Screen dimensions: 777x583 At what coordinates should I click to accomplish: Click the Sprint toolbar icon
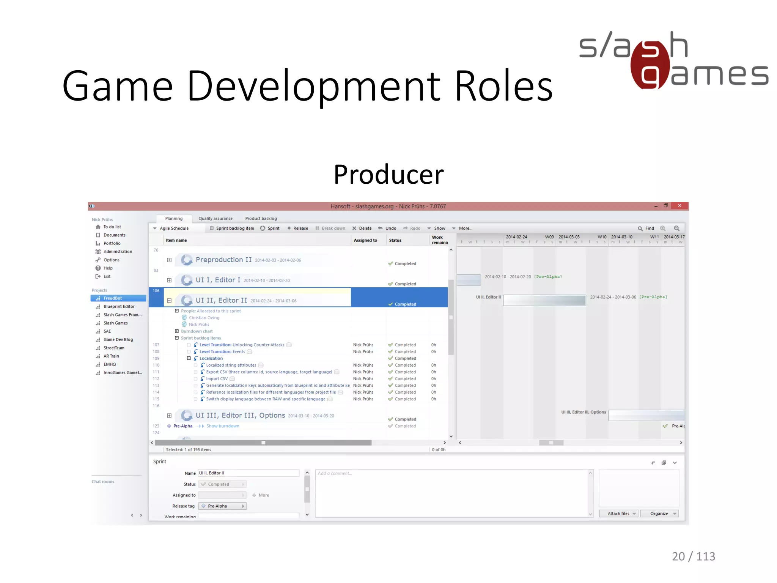click(x=263, y=228)
